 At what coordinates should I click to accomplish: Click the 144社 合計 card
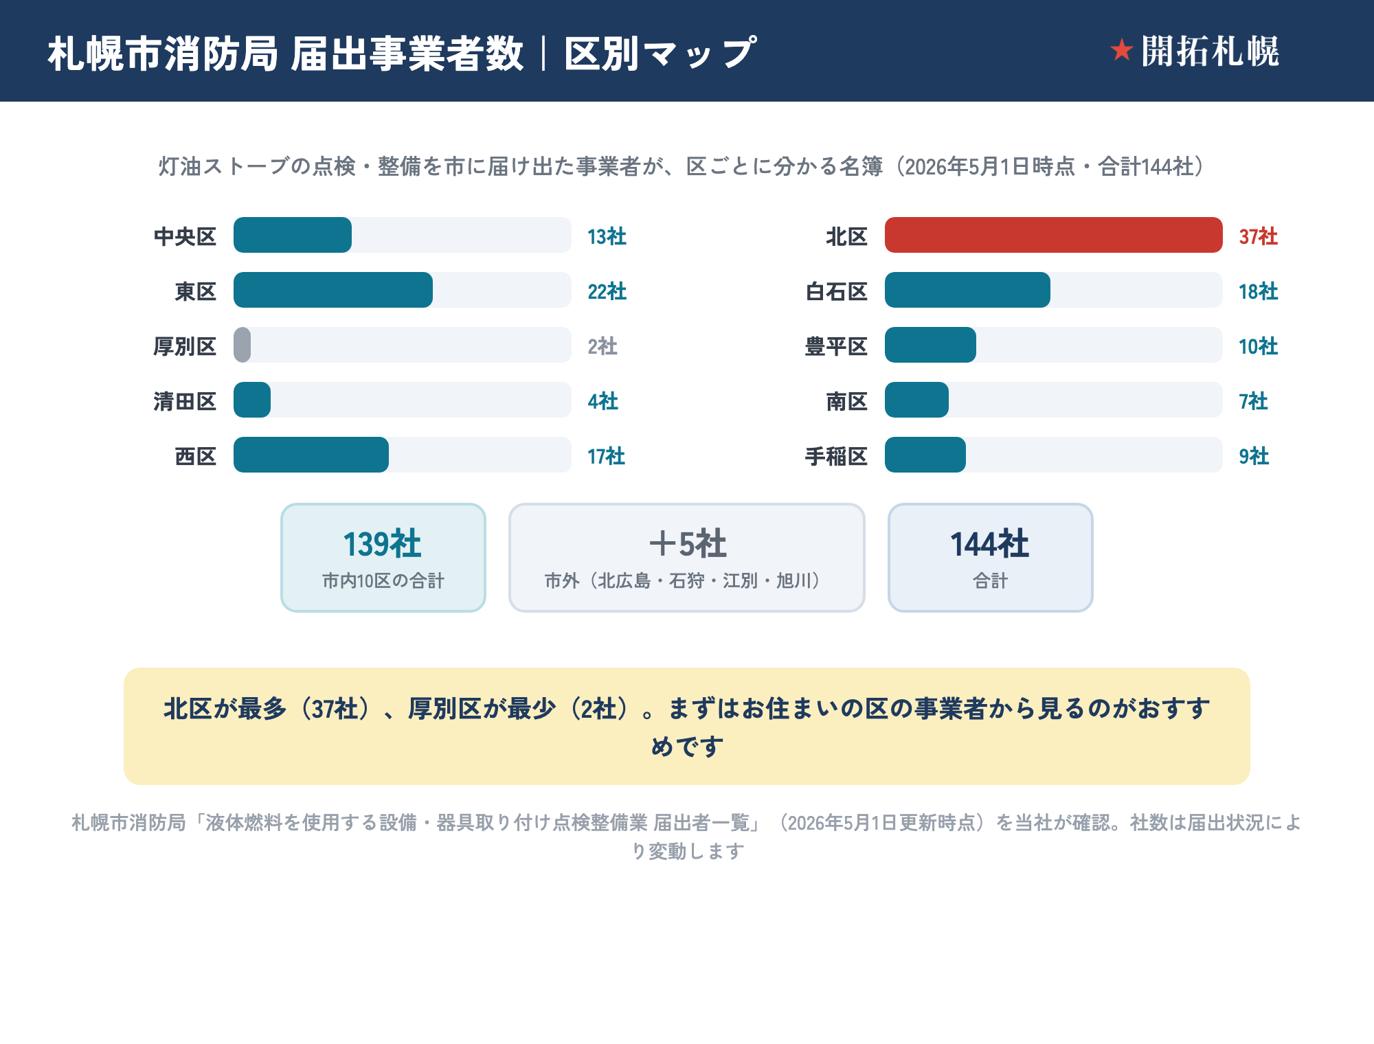coord(990,557)
